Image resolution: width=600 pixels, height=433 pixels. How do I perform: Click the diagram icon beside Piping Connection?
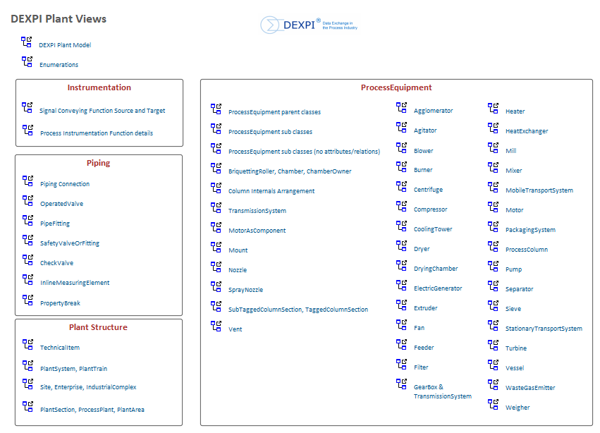point(27,181)
